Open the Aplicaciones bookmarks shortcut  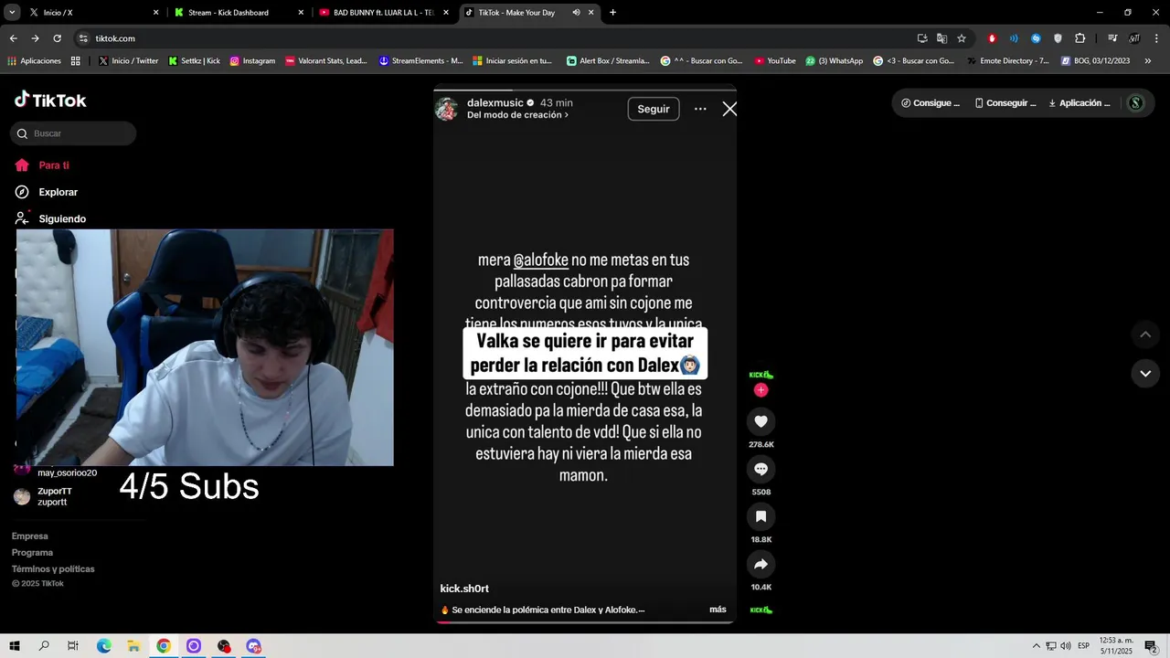click(x=34, y=61)
